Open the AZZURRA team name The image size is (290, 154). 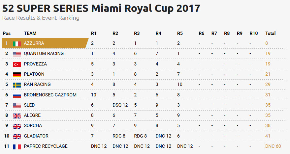(34, 43)
